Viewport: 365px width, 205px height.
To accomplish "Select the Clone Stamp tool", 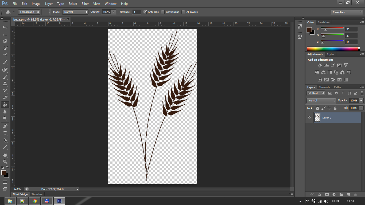I will click(5, 84).
